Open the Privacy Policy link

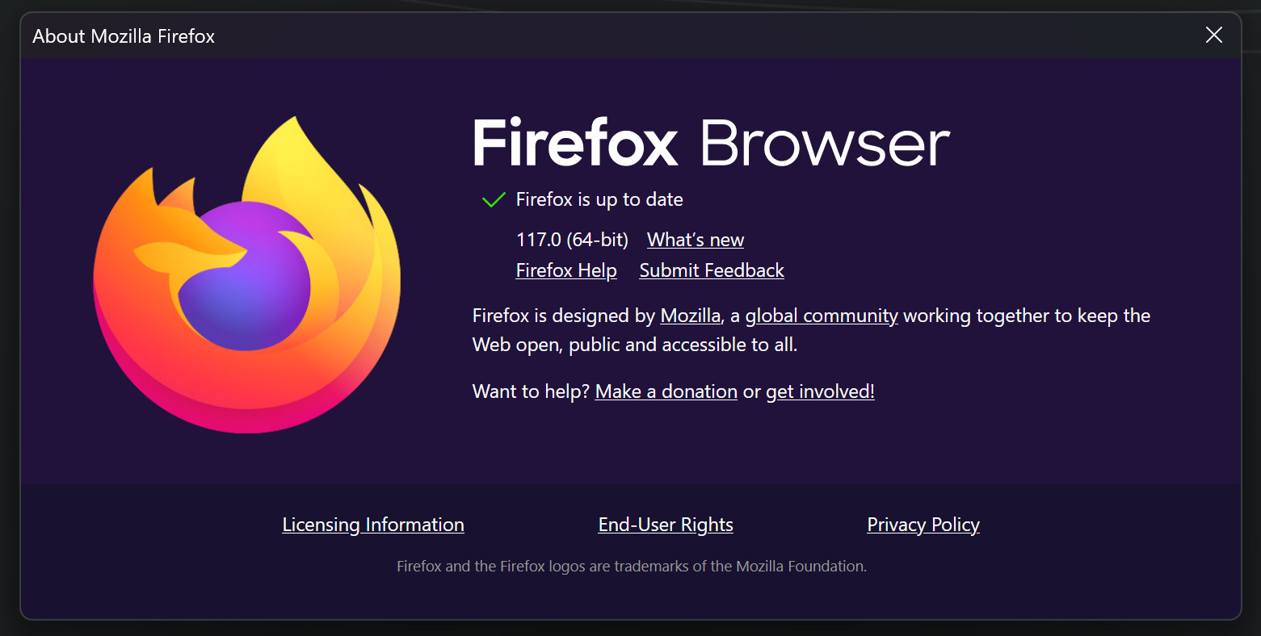pyautogui.click(x=923, y=525)
